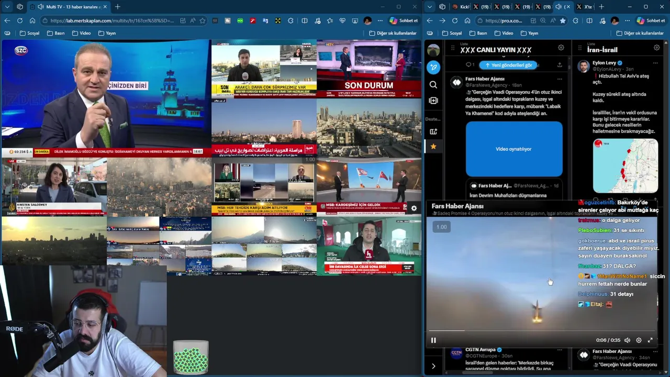Screen dimensions: 670x377
Task: Share the post above Fars Haber
Action: pyautogui.click(x=560, y=65)
